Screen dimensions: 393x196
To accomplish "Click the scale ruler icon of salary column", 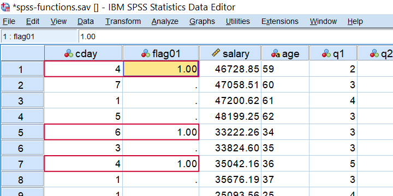I will (216, 53).
